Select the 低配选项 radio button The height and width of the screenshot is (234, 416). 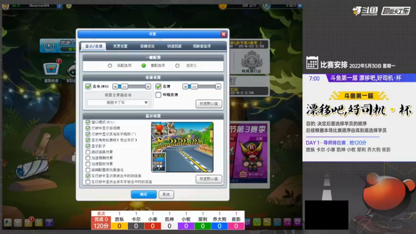110,66
